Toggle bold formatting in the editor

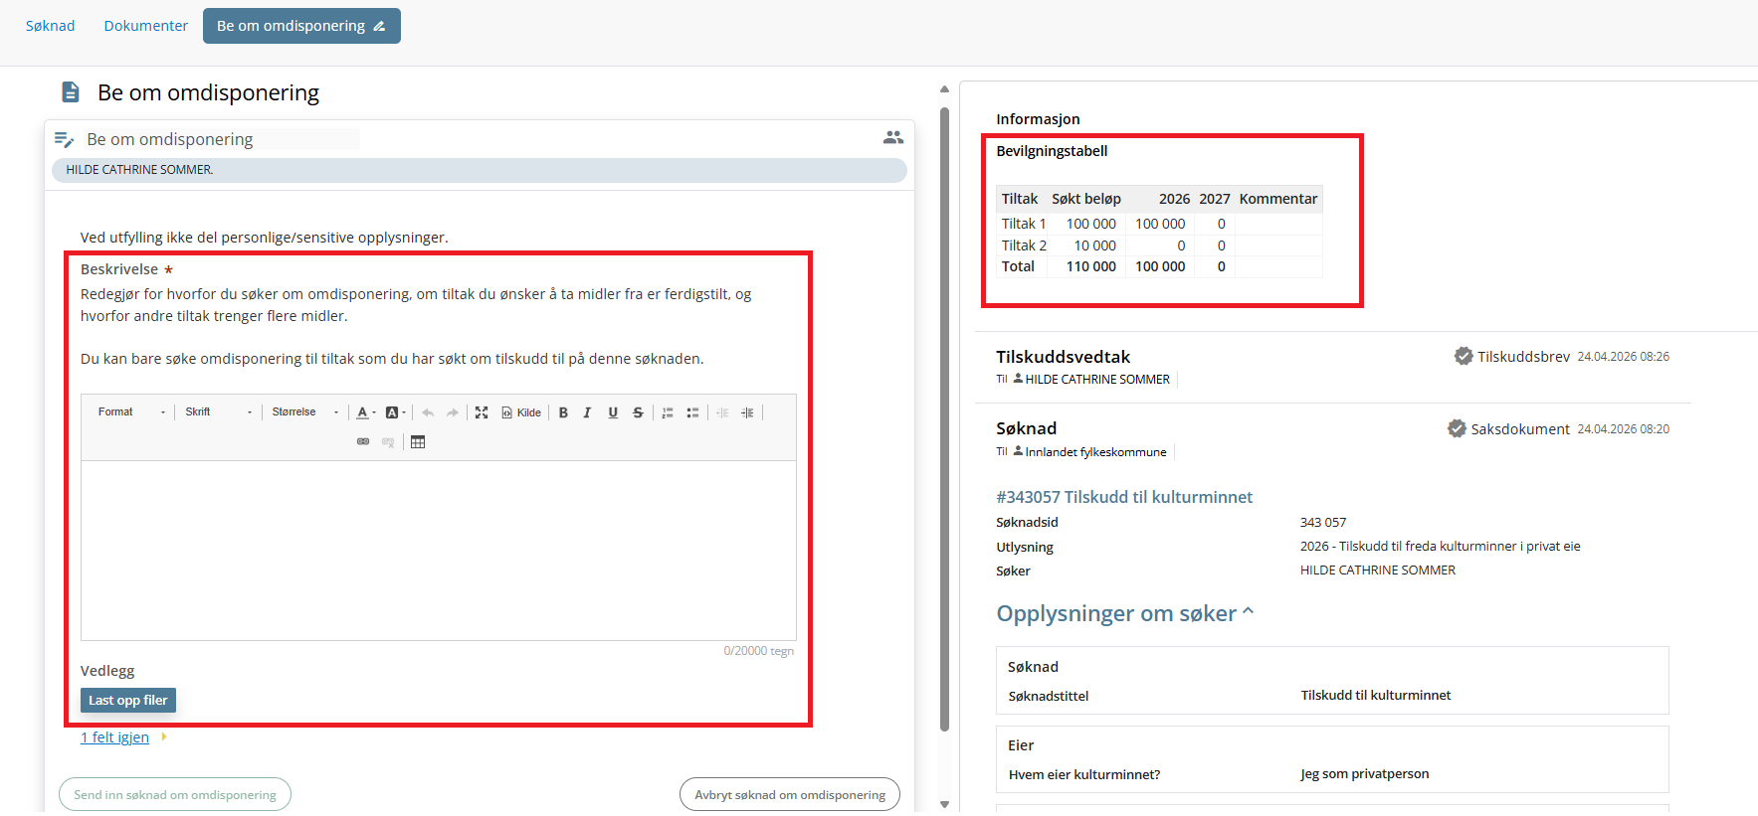[x=563, y=412]
